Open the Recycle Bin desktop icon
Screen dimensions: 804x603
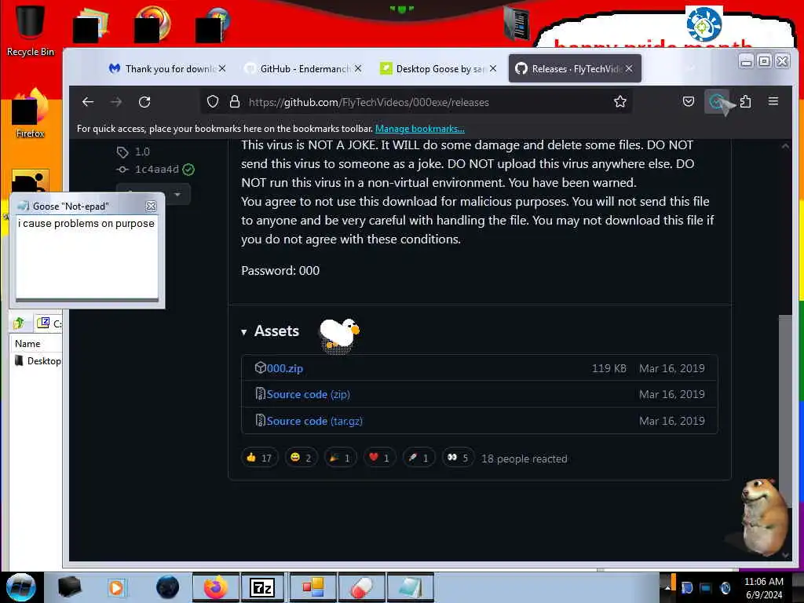(31, 30)
